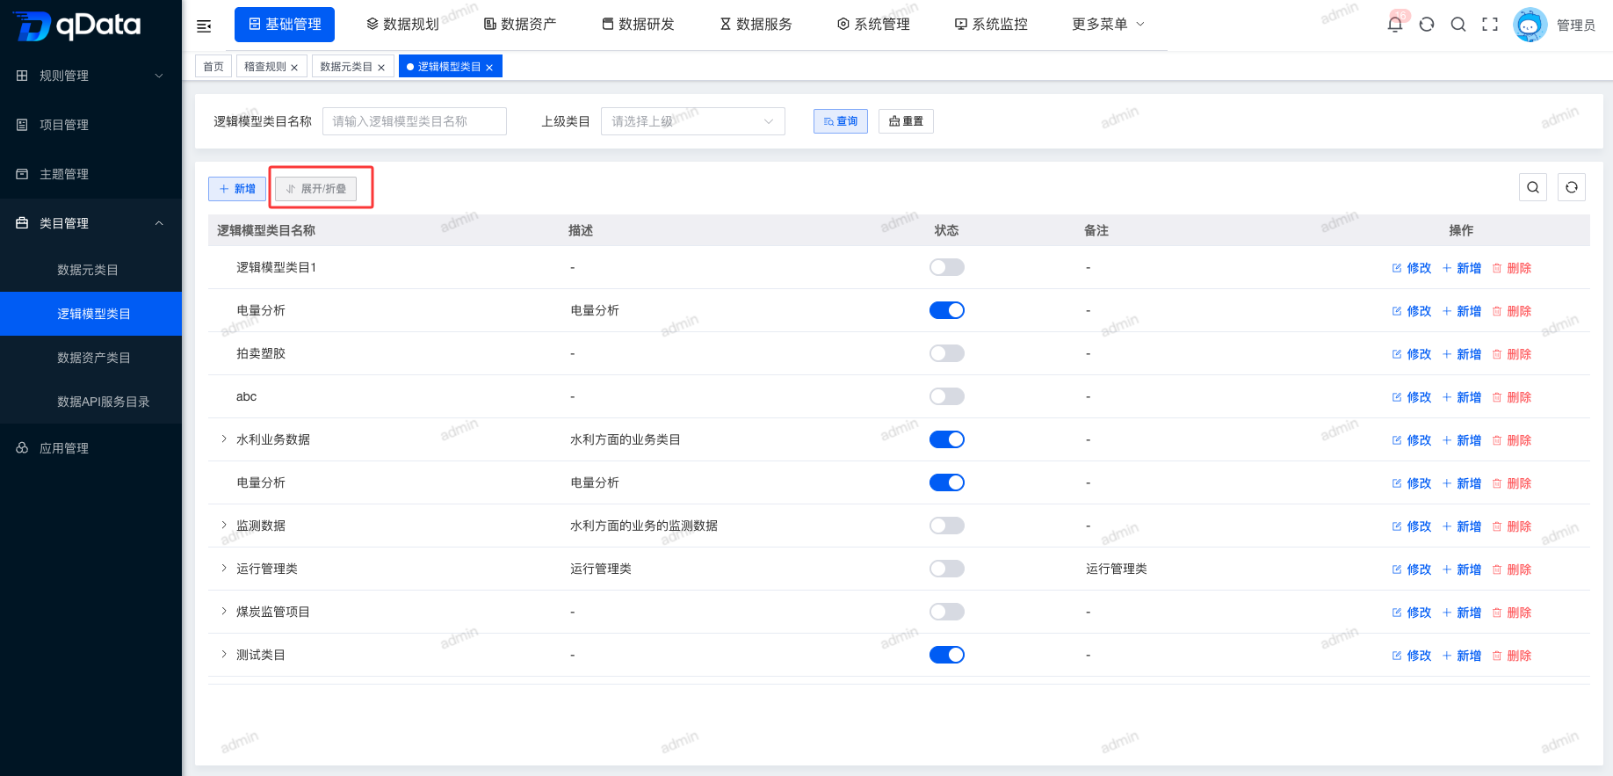This screenshot has width=1613, height=776.
Task: Collapse 类目管理 in sidebar
Action: [x=90, y=223]
